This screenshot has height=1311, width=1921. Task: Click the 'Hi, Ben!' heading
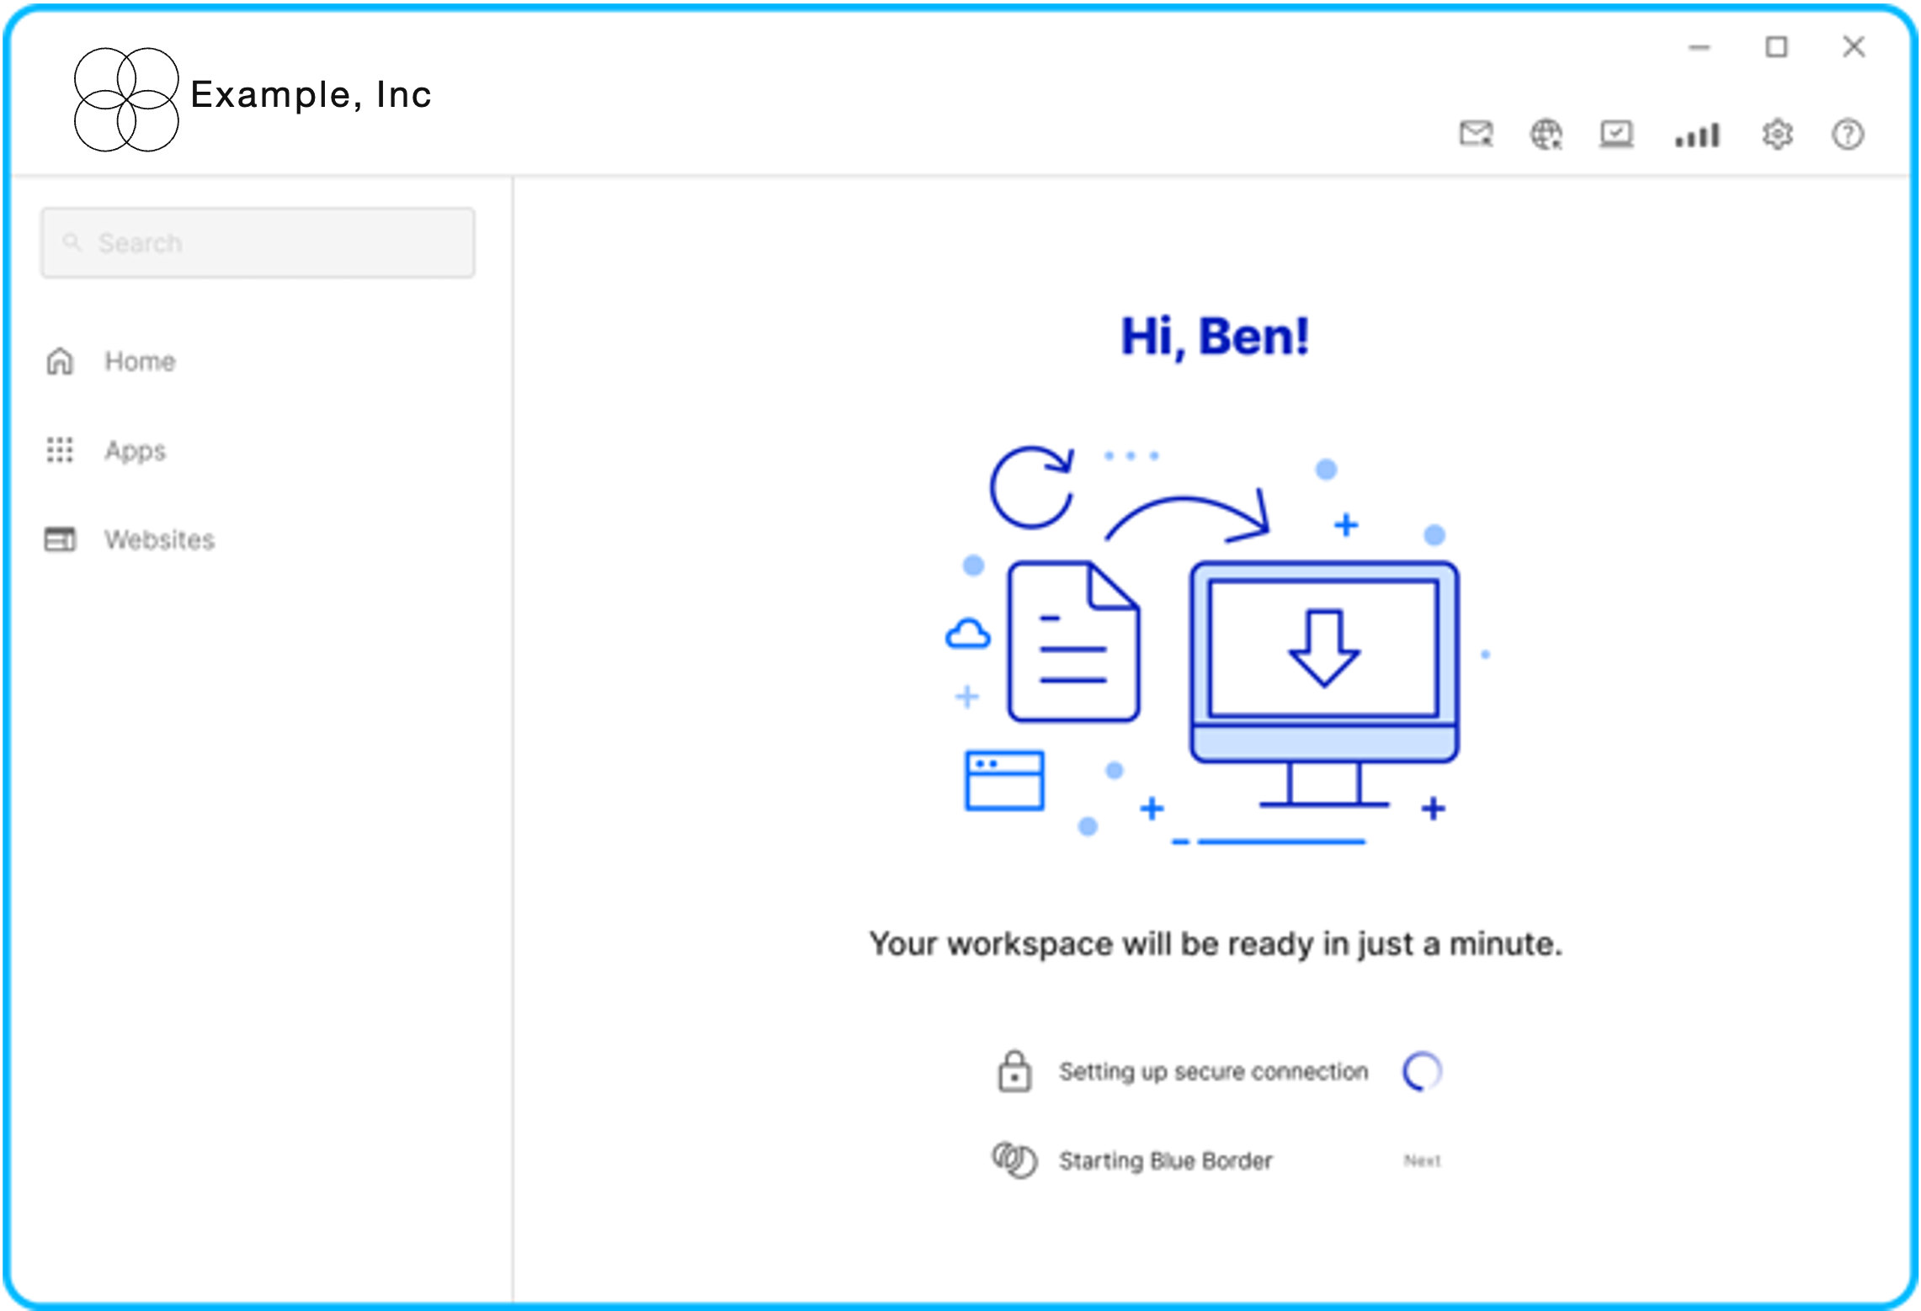(x=1215, y=337)
